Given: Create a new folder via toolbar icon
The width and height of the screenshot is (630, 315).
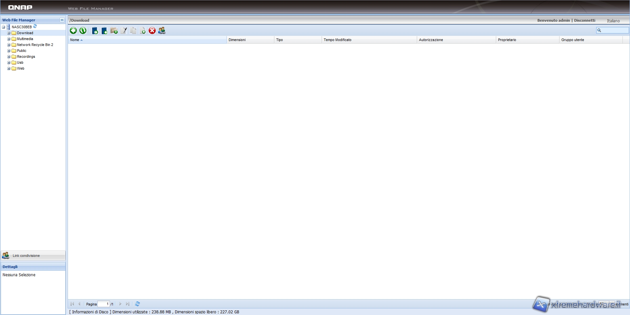Looking at the screenshot, I should pos(114,31).
